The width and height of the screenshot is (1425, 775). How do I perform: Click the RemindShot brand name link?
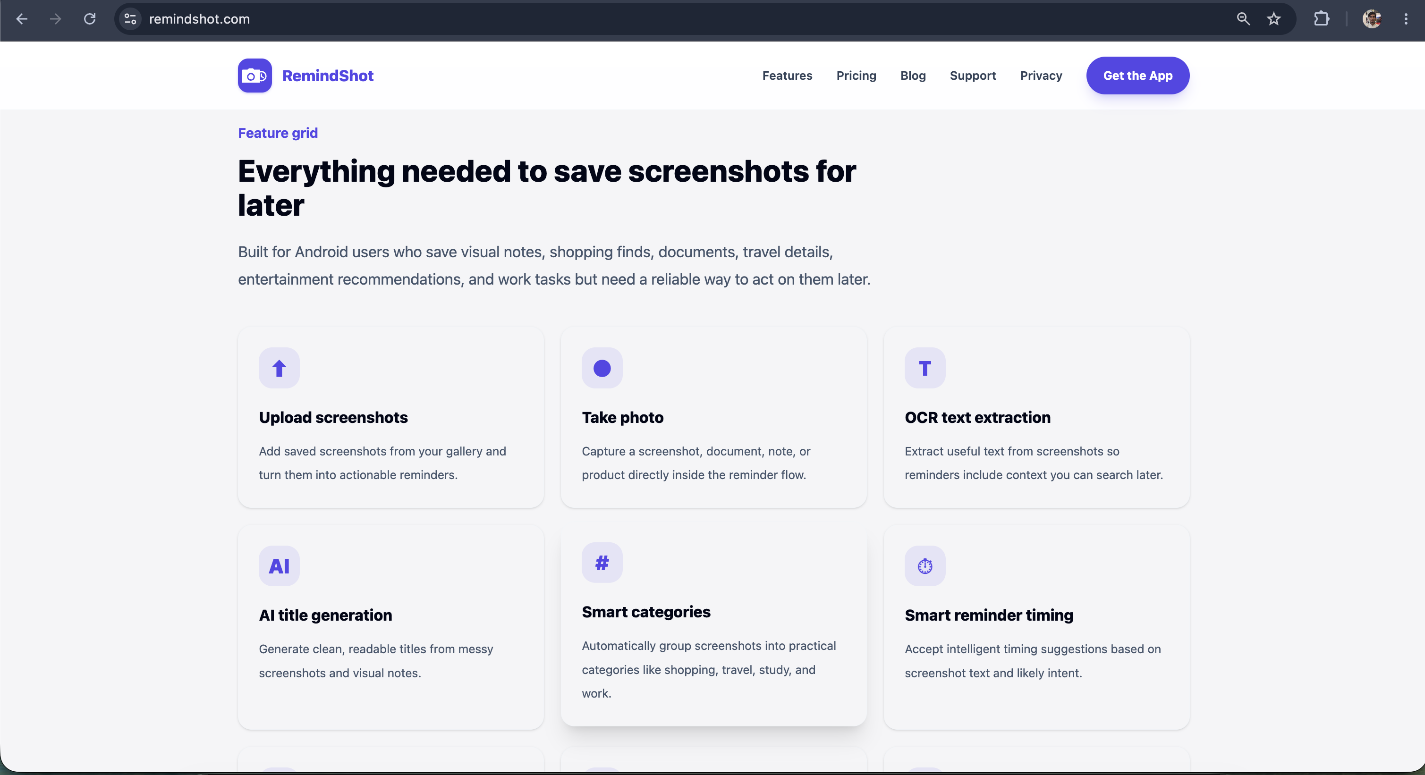pos(328,76)
